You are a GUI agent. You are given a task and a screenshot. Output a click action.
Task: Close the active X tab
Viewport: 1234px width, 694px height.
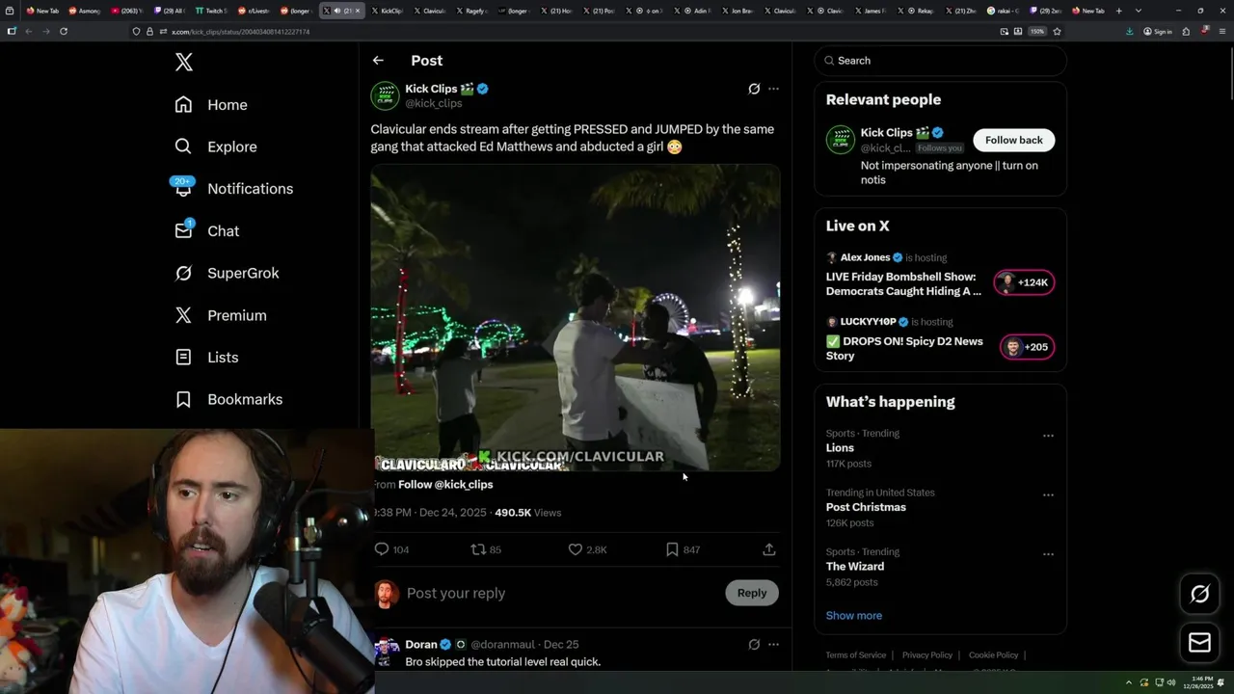358,11
